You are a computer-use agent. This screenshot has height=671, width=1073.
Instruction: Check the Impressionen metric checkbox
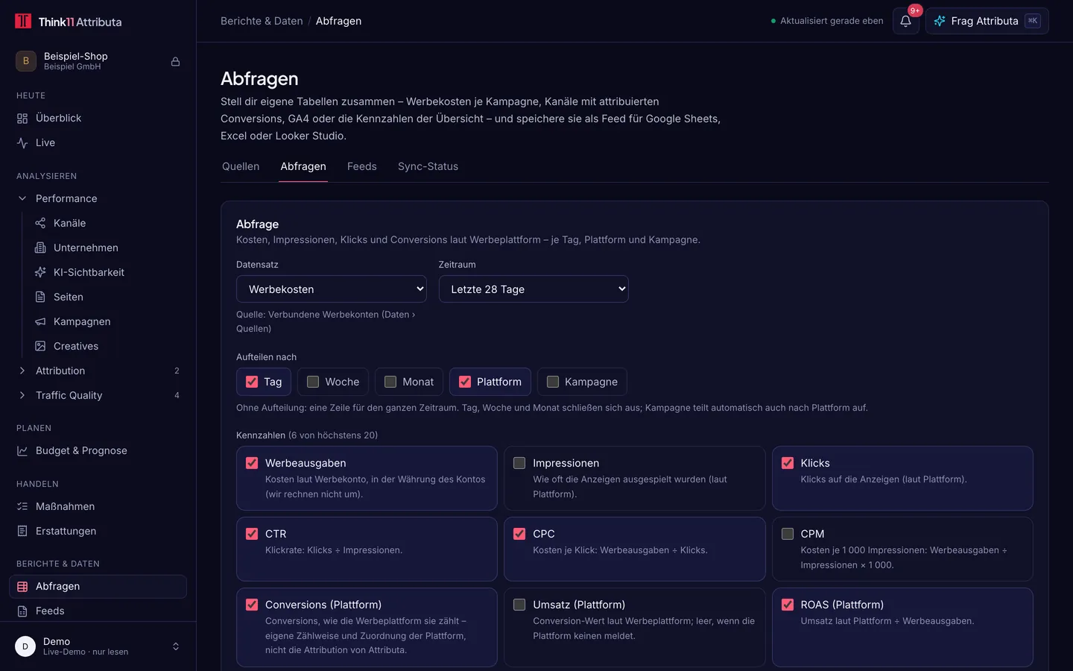[x=519, y=463]
